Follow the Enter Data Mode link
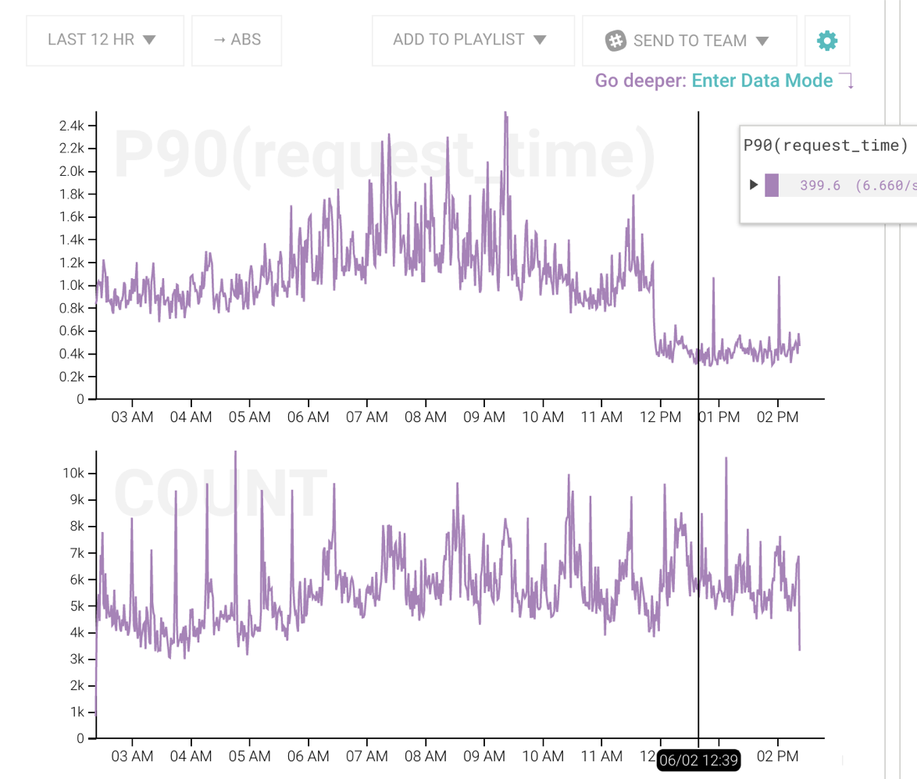The width and height of the screenshot is (917, 779). click(x=762, y=80)
